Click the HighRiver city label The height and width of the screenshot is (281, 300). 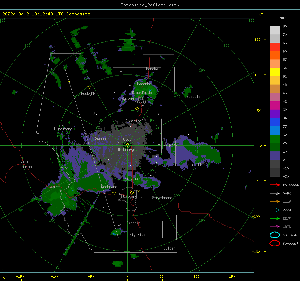[x=138, y=235]
